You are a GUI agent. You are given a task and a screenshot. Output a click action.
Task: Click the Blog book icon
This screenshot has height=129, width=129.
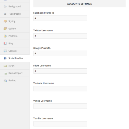coord(5,43)
